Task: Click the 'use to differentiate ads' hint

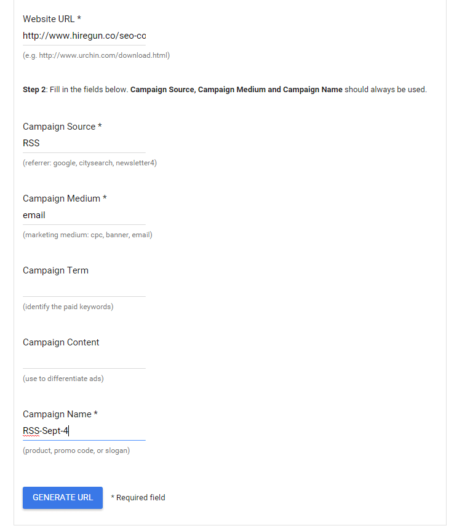Action: pos(63,379)
